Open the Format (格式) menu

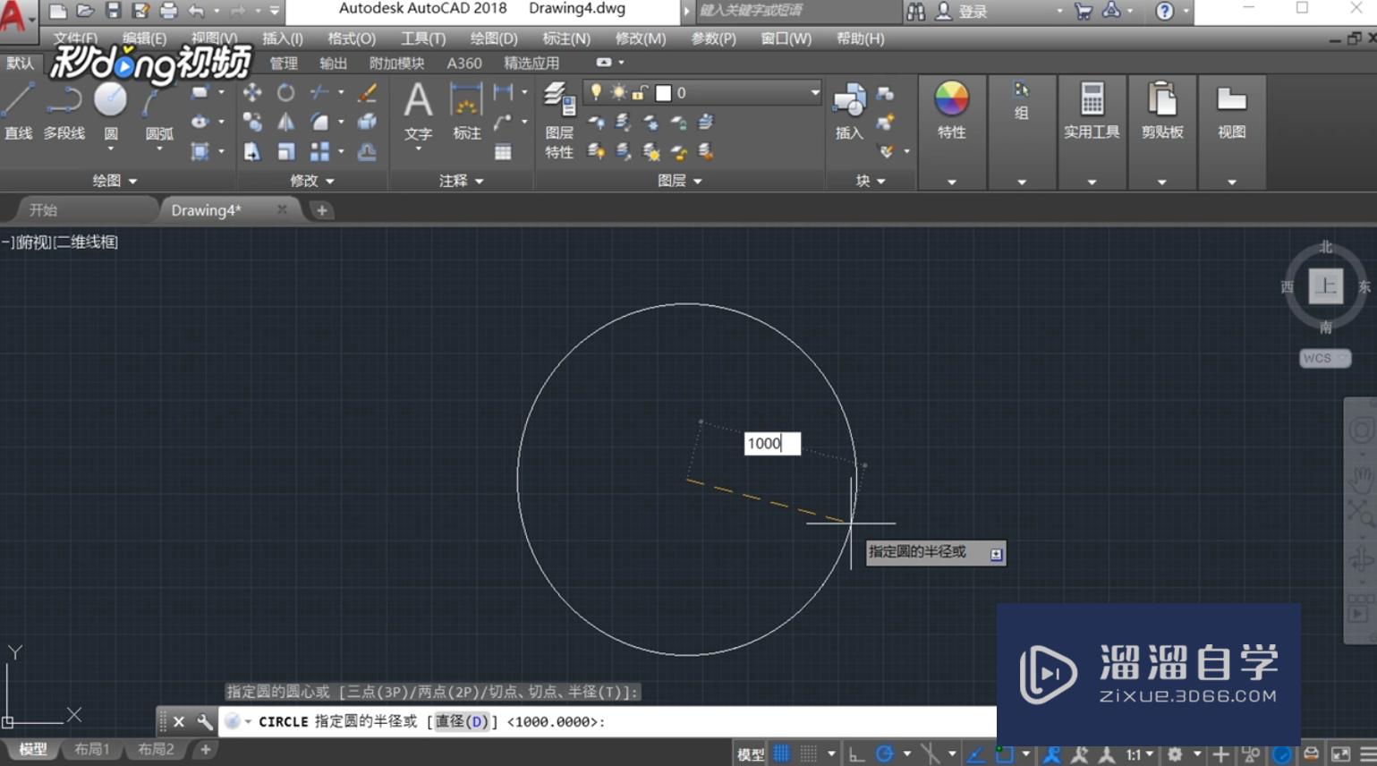click(x=352, y=38)
